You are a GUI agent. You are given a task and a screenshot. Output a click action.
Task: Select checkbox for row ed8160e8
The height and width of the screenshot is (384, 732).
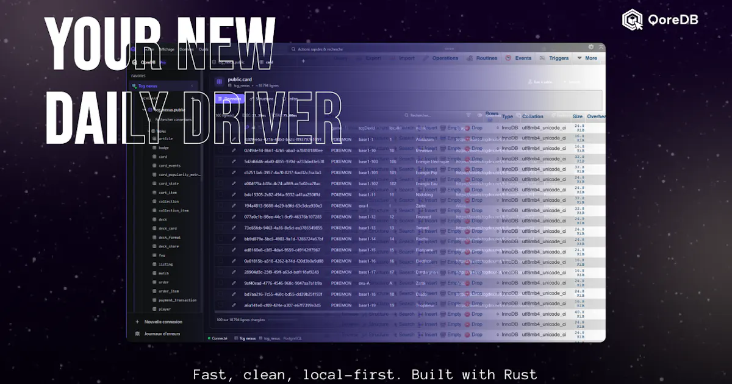point(220,250)
